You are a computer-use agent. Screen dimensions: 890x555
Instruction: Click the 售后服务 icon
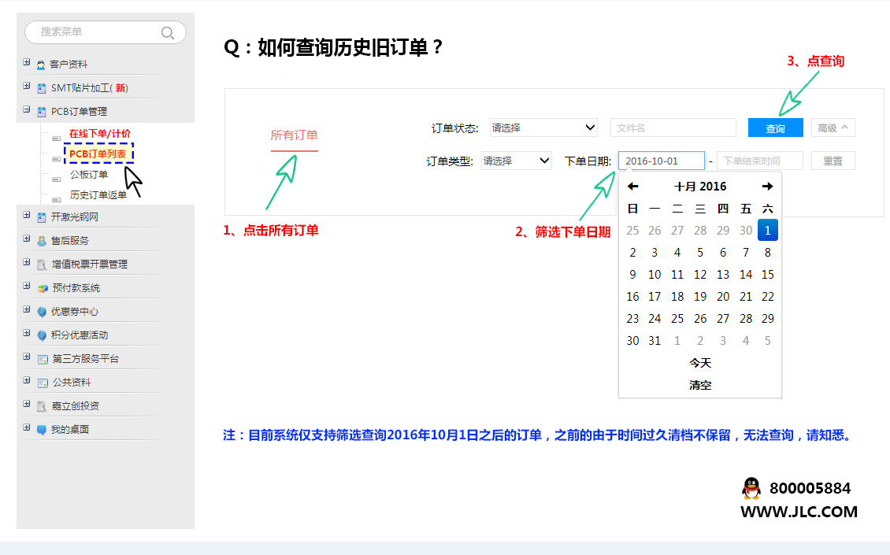[42, 241]
